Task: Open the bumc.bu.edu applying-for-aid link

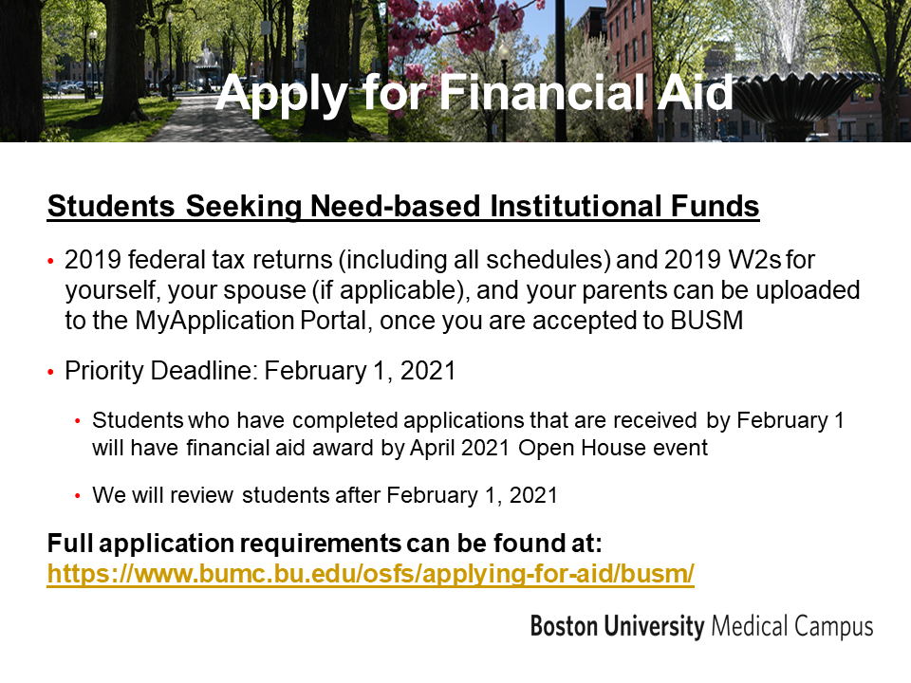Action: coord(371,574)
